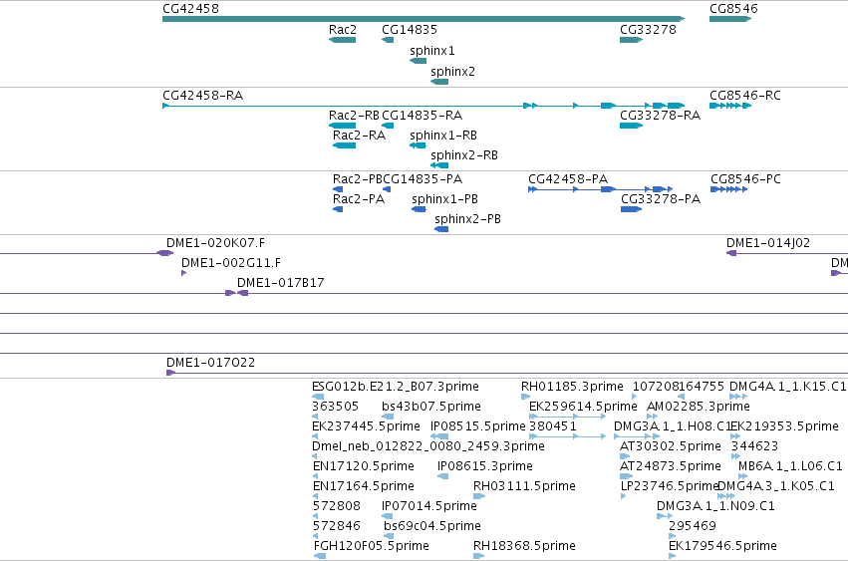
Task: Select the DME1-002G11.F clone label
Action: click(231, 263)
